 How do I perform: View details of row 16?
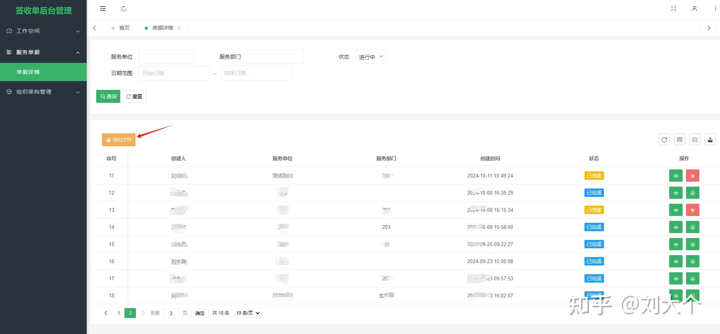coord(676,262)
